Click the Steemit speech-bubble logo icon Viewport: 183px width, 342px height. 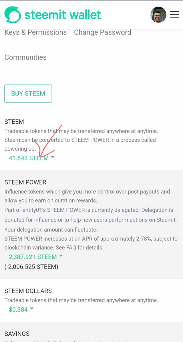(13, 15)
